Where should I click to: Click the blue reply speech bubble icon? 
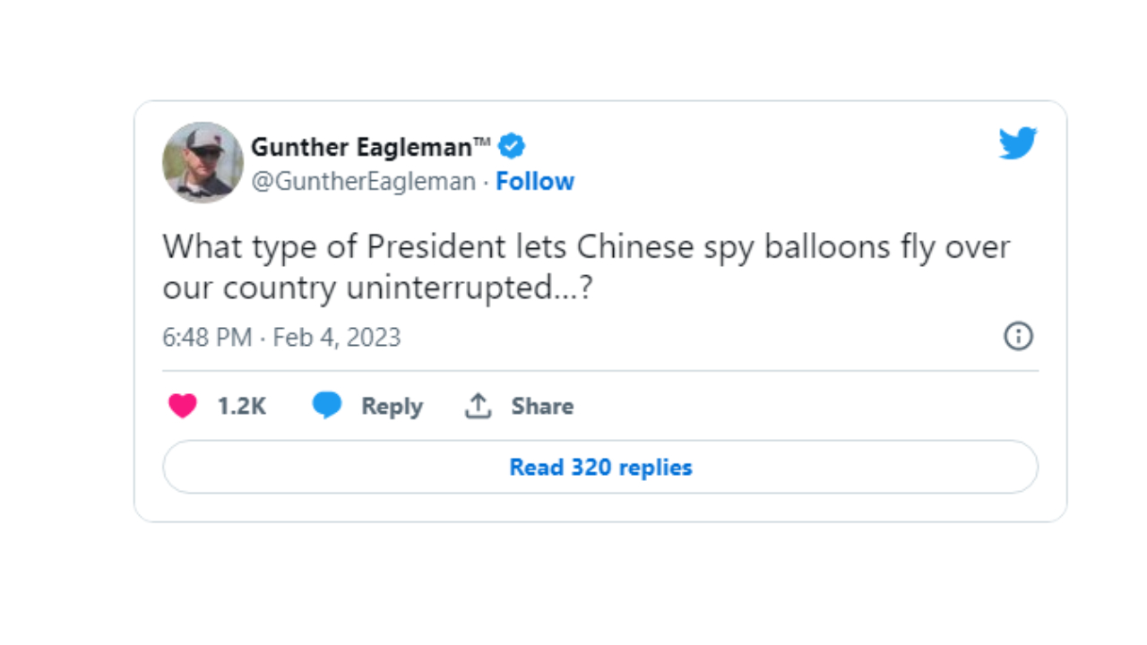pyautogui.click(x=327, y=407)
